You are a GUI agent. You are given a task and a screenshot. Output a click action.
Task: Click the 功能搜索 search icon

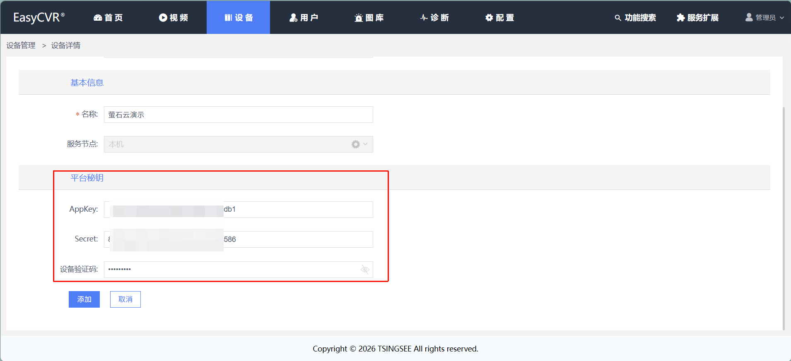[618, 18]
